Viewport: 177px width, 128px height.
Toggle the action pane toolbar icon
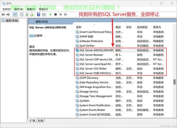[x=44, y=15]
